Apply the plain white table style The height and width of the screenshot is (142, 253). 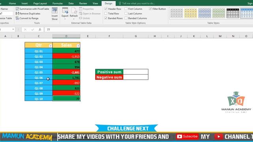coord(177,13)
